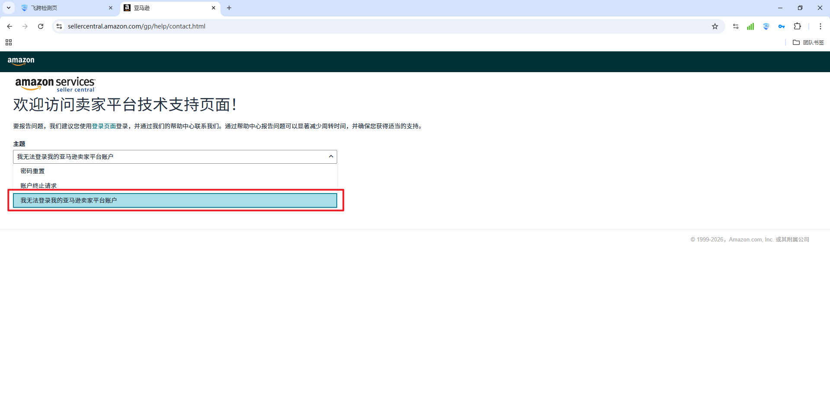
Task: Click the green signal bars extension icon
Action: [x=750, y=26]
